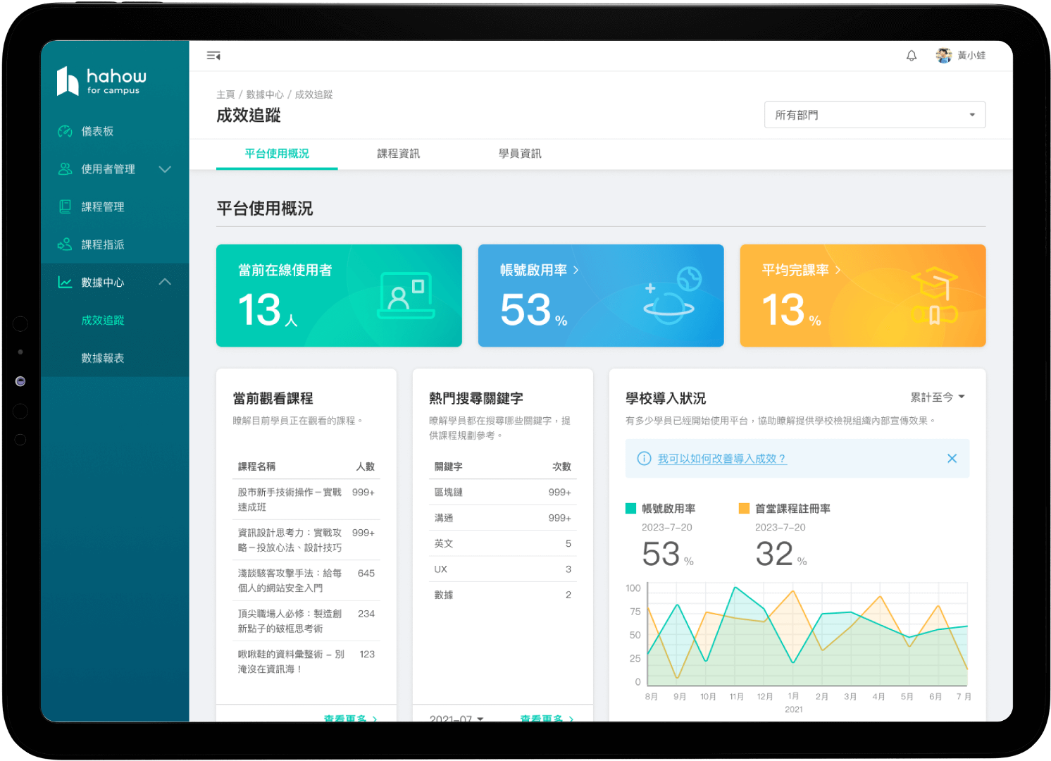
Task: Click the notification bell icon
Action: pos(911,56)
